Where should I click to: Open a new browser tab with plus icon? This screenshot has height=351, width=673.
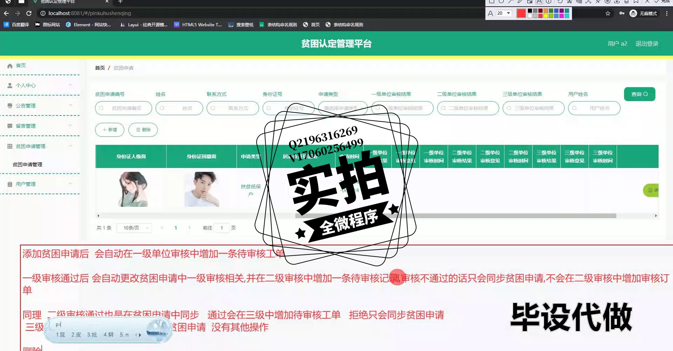pyautogui.click(x=120, y=2)
